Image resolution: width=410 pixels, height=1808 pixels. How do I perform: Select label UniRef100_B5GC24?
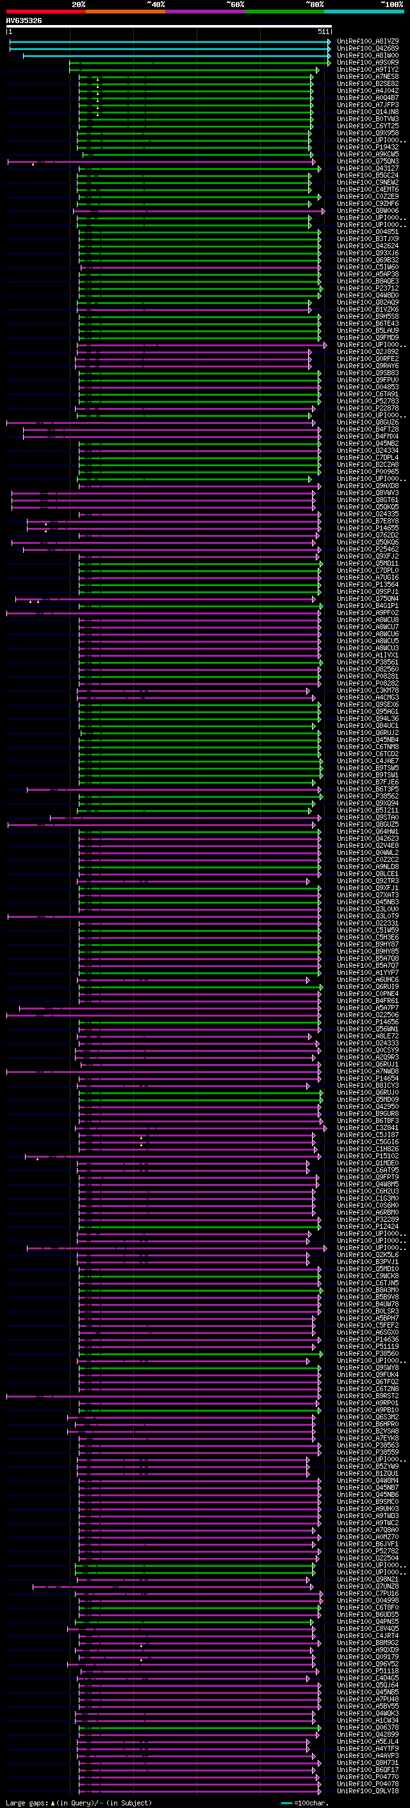click(x=367, y=176)
